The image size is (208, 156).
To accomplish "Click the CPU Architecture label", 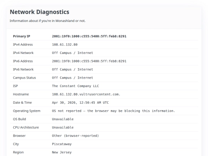I will click(x=26, y=127).
